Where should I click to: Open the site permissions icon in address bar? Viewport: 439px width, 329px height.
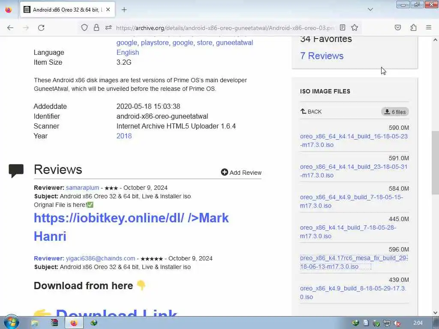click(x=108, y=27)
